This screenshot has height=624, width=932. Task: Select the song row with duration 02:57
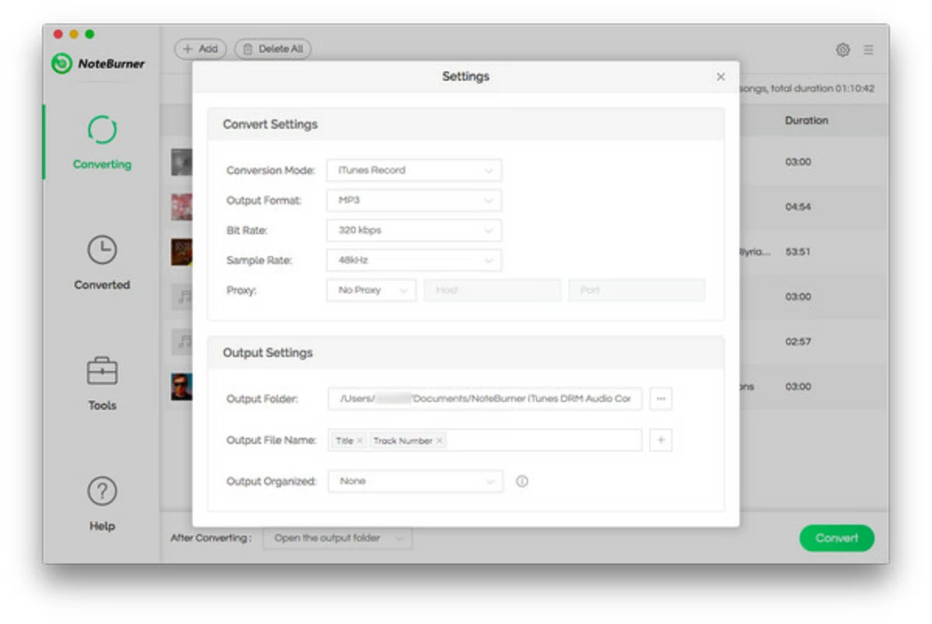click(x=814, y=342)
